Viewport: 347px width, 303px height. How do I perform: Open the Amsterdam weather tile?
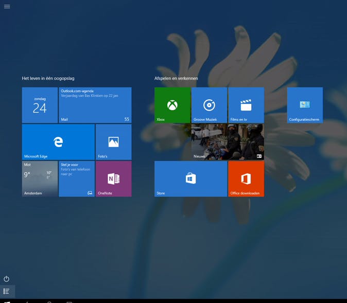coord(40,179)
